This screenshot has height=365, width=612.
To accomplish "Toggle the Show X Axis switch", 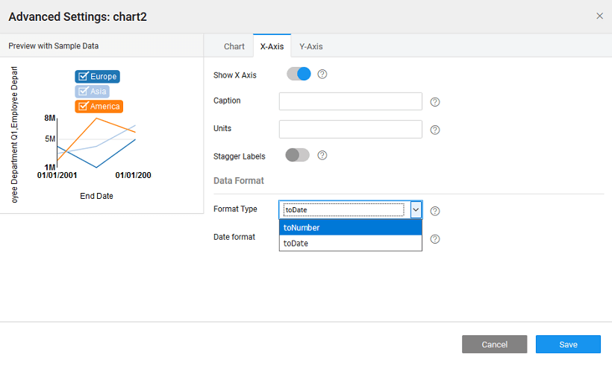I will [299, 74].
